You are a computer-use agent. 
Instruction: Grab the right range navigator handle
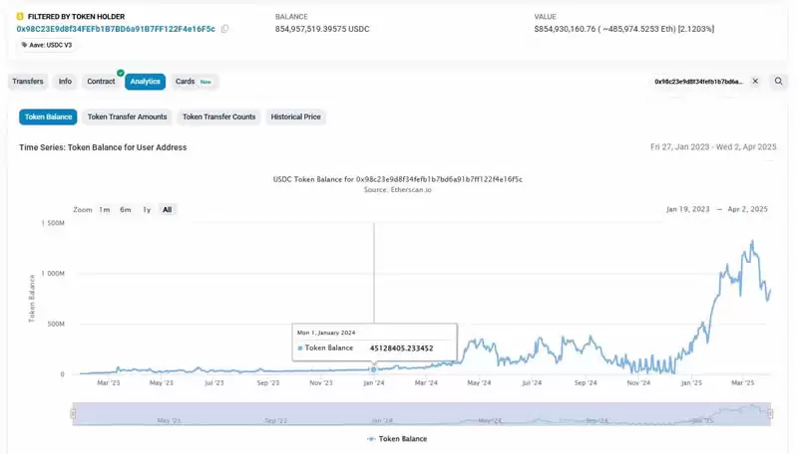point(770,414)
